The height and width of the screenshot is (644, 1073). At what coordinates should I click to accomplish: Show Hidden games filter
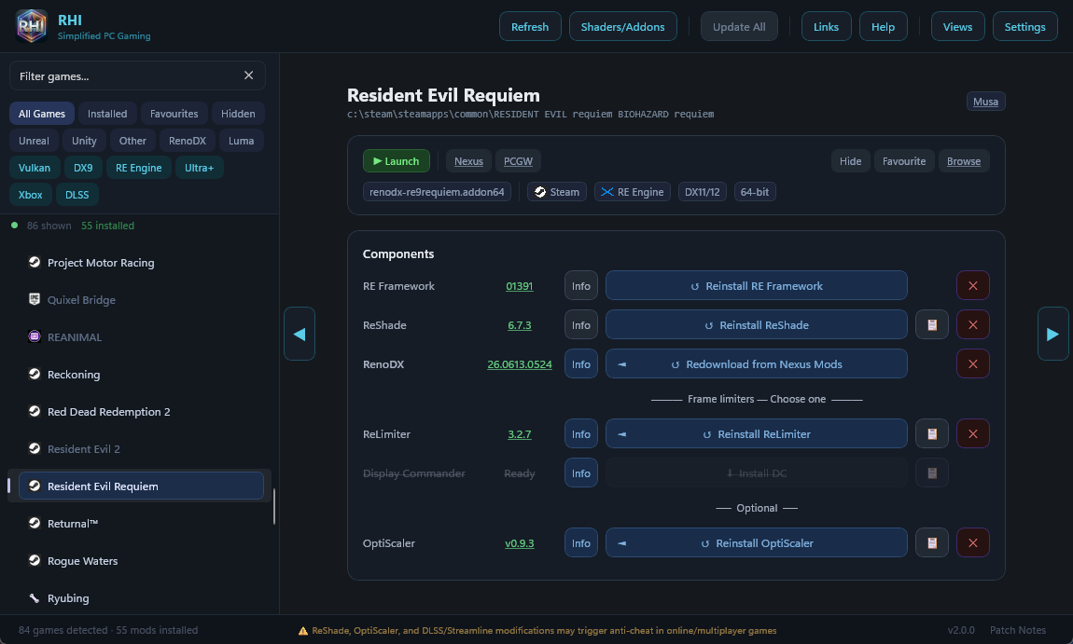point(238,114)
